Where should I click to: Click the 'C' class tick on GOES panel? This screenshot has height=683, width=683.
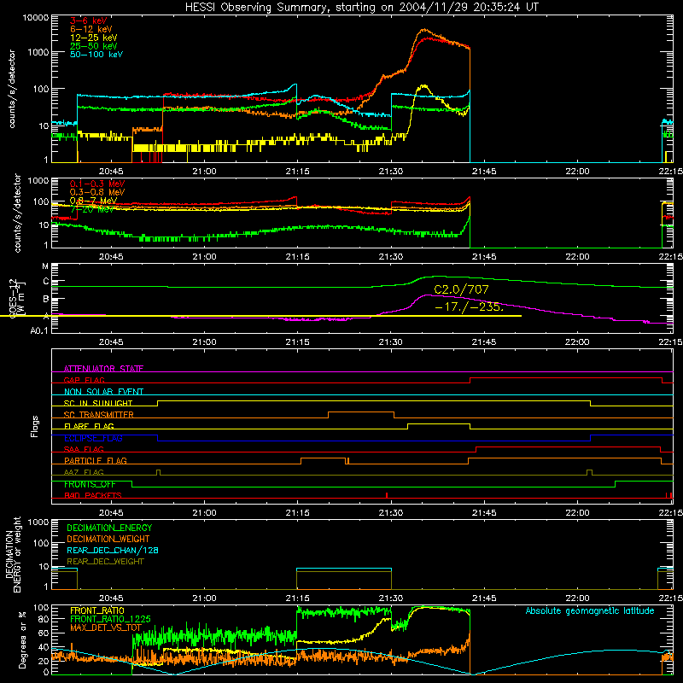(x=46, y=282)
